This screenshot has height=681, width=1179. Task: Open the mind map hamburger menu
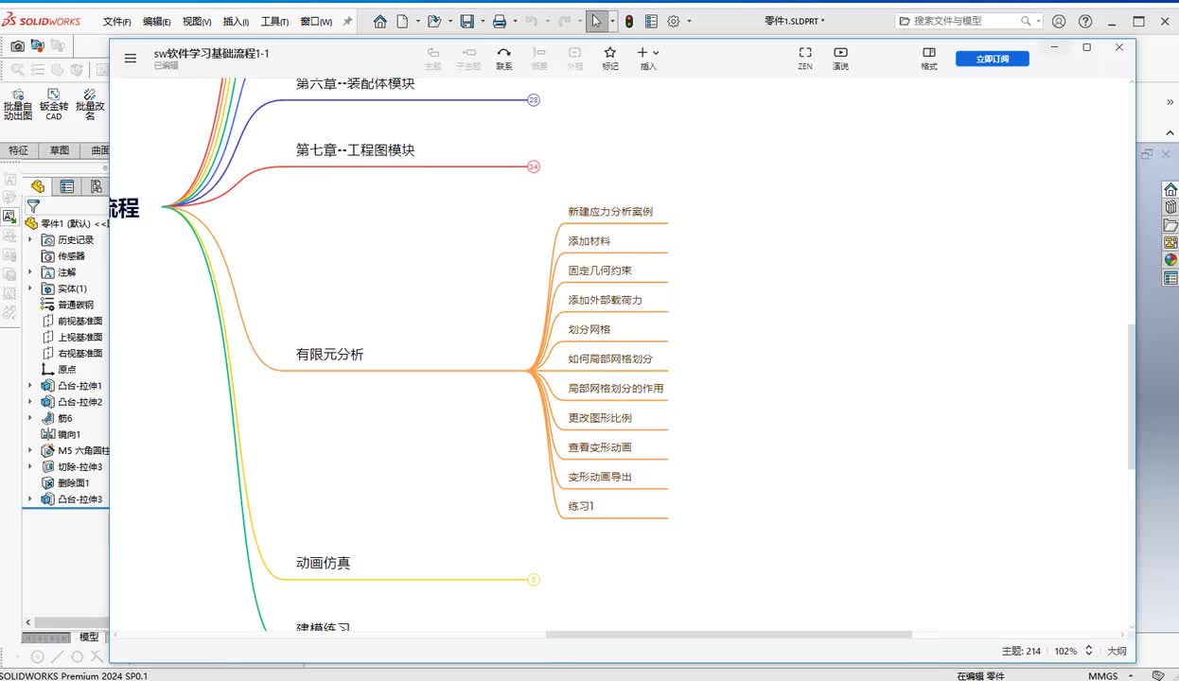(x=131, y=58)
